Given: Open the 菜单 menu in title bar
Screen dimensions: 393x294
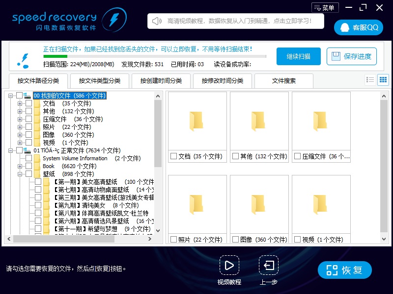Looking at the screenshot, I should 325,7.
